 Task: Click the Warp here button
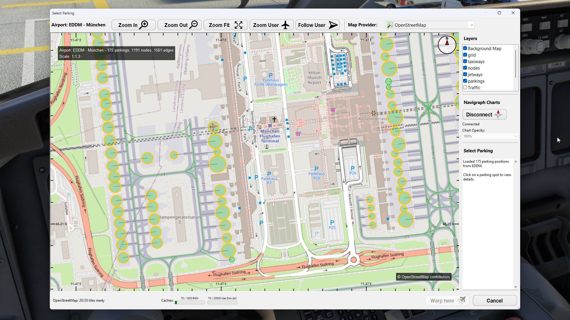[447, 300]
